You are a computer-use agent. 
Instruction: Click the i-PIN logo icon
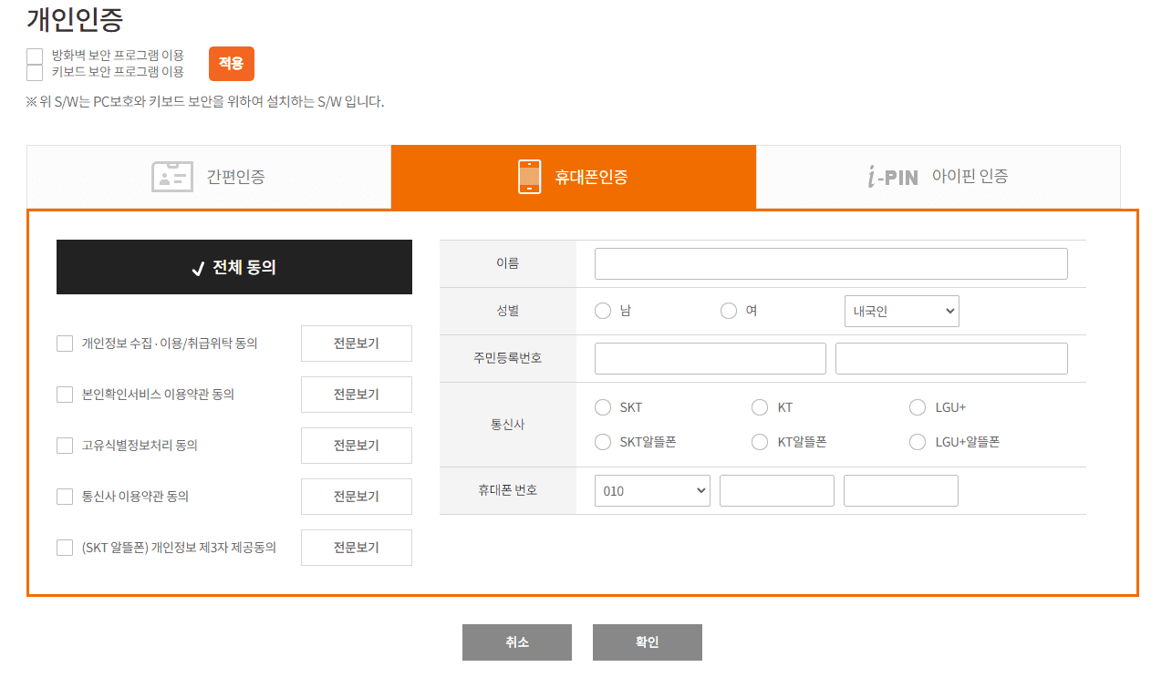893,177
